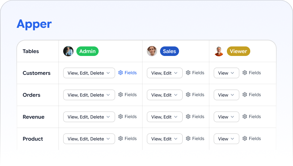Image resolution: width=293 pixels, height=166 pixels.
Task: Open Fields gear for Viewer Product row
Action: pos(251,139)
